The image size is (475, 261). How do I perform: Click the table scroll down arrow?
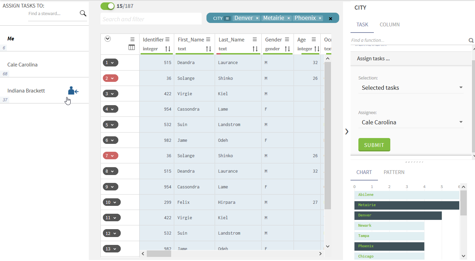tap(328, 246)
